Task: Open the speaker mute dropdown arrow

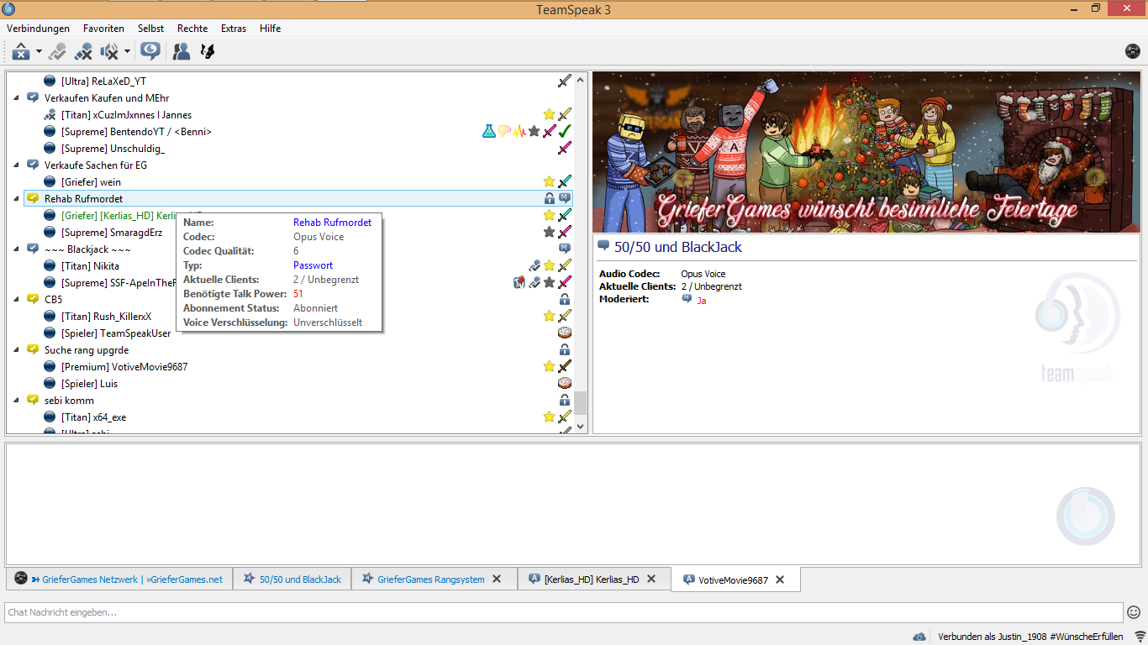Action: coord(127,52)
